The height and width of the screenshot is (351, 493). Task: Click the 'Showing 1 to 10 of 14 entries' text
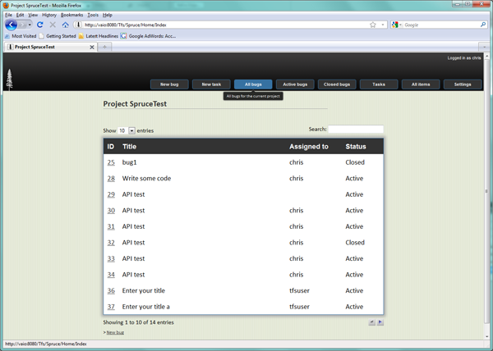tap(138, 322)
